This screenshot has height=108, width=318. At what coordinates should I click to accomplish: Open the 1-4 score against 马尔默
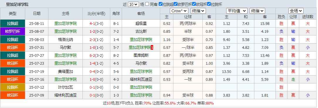point(92,64)
